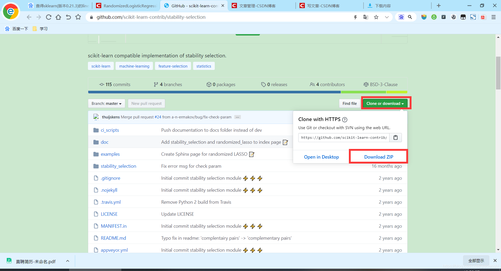Open the Branch: master dropdown
This screenshot has height=271, width=501.
pyautogui.click(x=106, y=104)
